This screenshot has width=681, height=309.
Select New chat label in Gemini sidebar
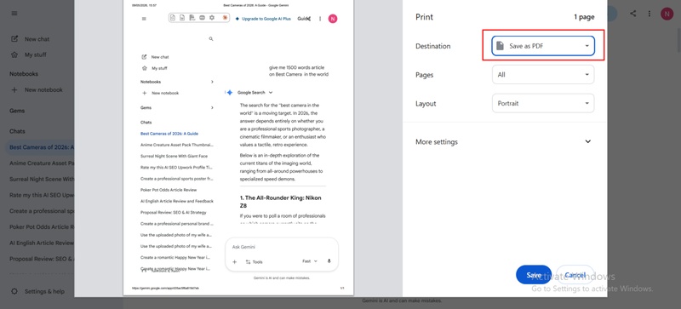coord(37,39)
